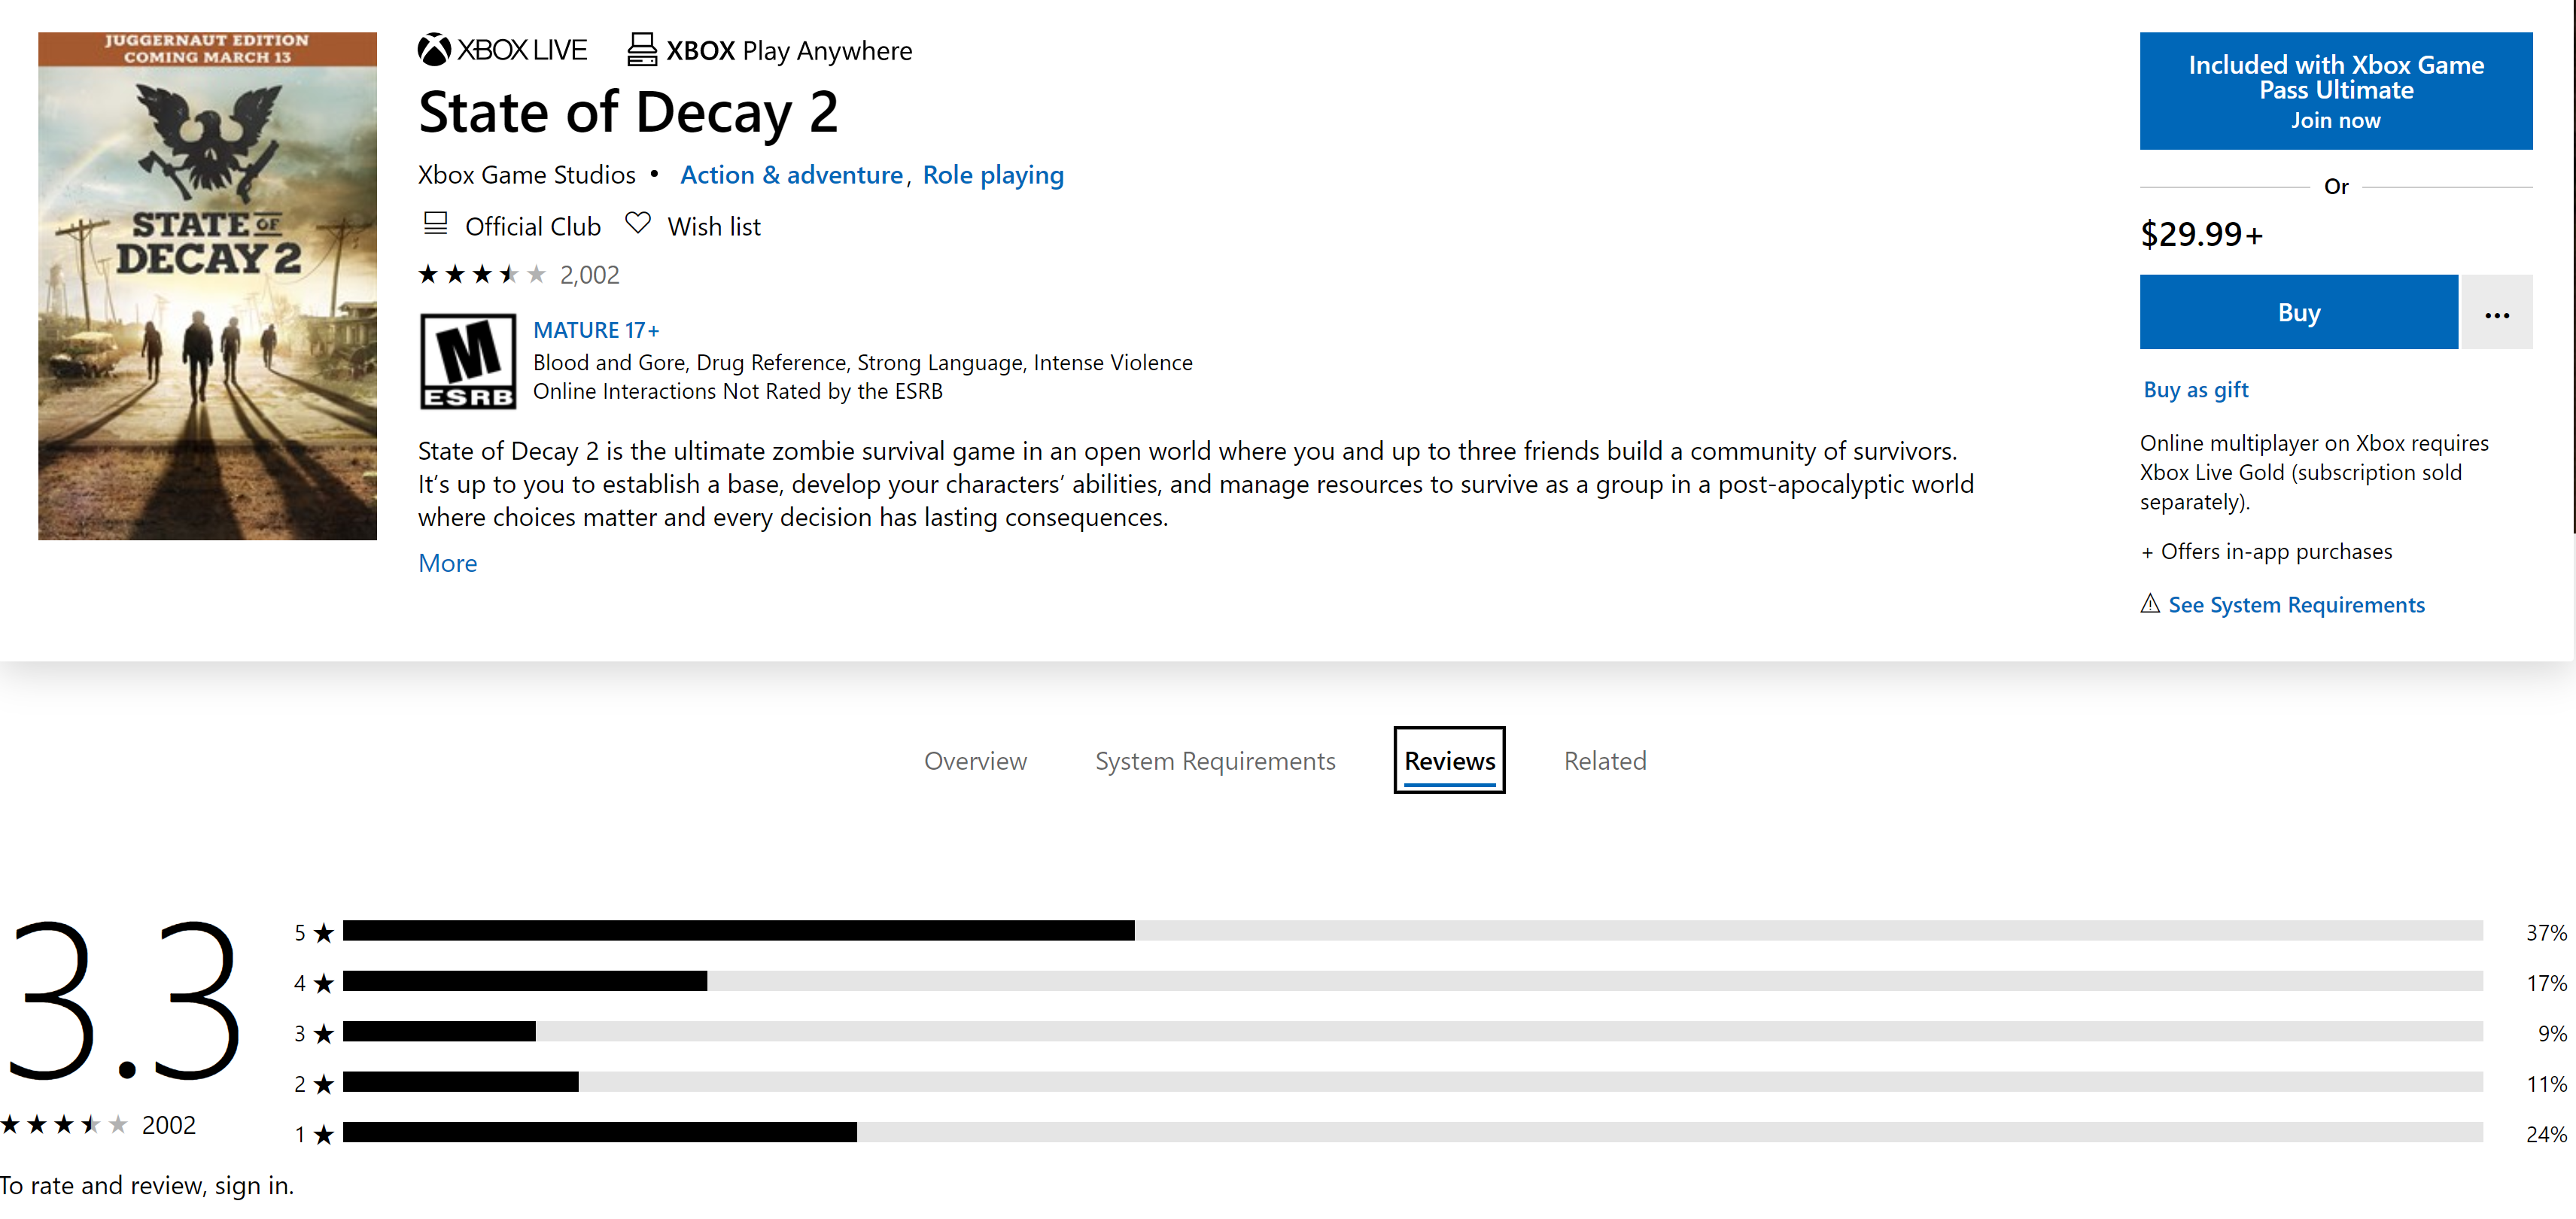Click the header star rating icons
2576x1219 pixels.
pos(482,274)
